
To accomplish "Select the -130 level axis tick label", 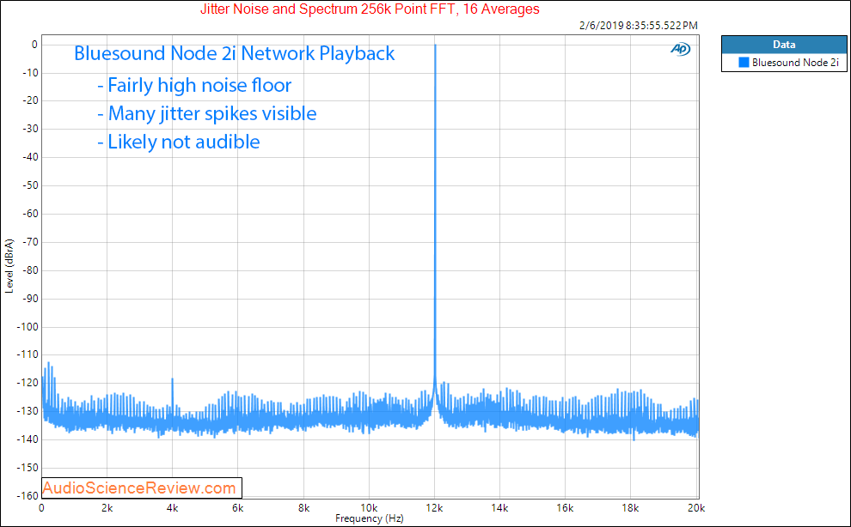I will [28, 411].
